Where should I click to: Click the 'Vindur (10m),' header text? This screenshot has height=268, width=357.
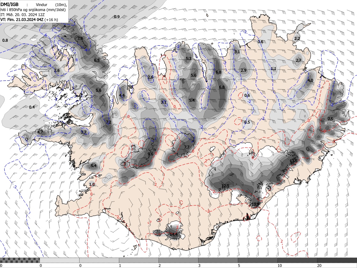point(52,4)
